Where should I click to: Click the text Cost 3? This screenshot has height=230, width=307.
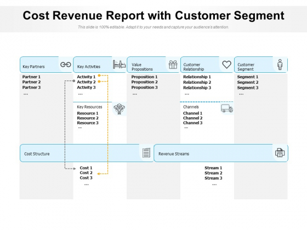coord(86,178)
